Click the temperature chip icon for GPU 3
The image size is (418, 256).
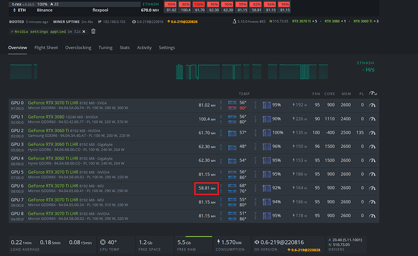(x=232, y=147)
